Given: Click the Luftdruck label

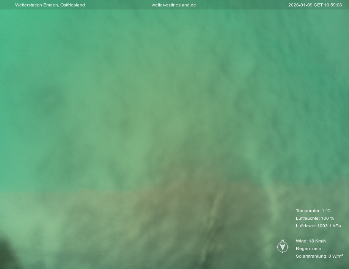Looking at the screenshot, I should (305, 226).
